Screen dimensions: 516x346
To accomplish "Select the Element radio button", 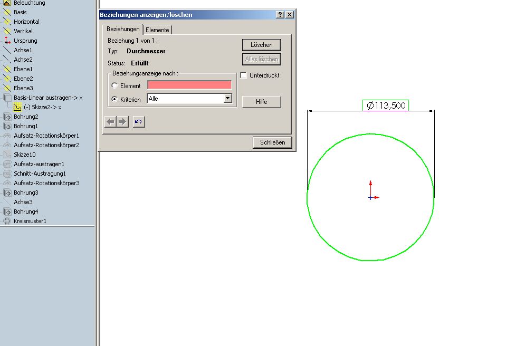I will click(x=114, y=85).
